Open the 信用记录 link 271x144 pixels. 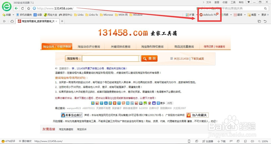pyautogui.click(x=208, y=47)
